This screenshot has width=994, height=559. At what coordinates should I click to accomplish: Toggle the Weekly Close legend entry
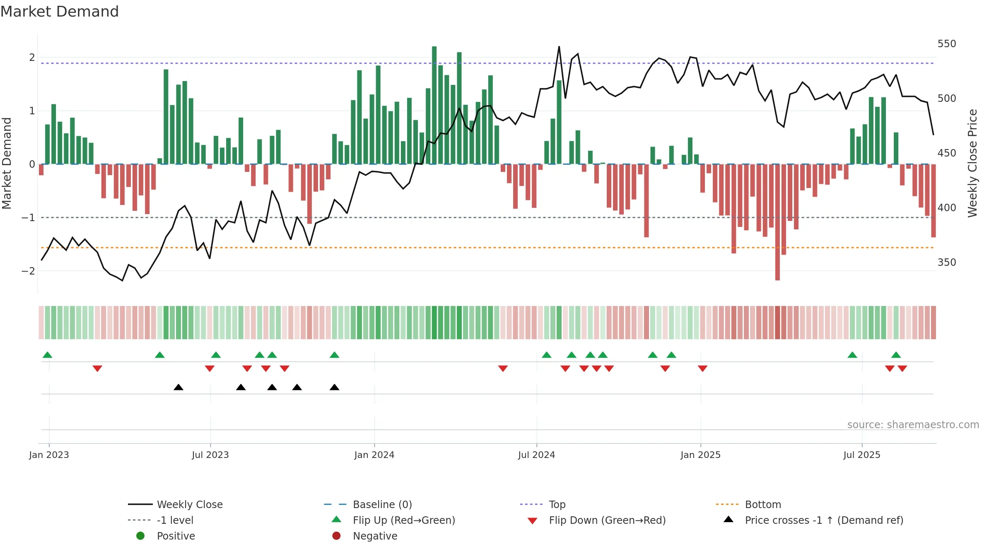(175, 504)
